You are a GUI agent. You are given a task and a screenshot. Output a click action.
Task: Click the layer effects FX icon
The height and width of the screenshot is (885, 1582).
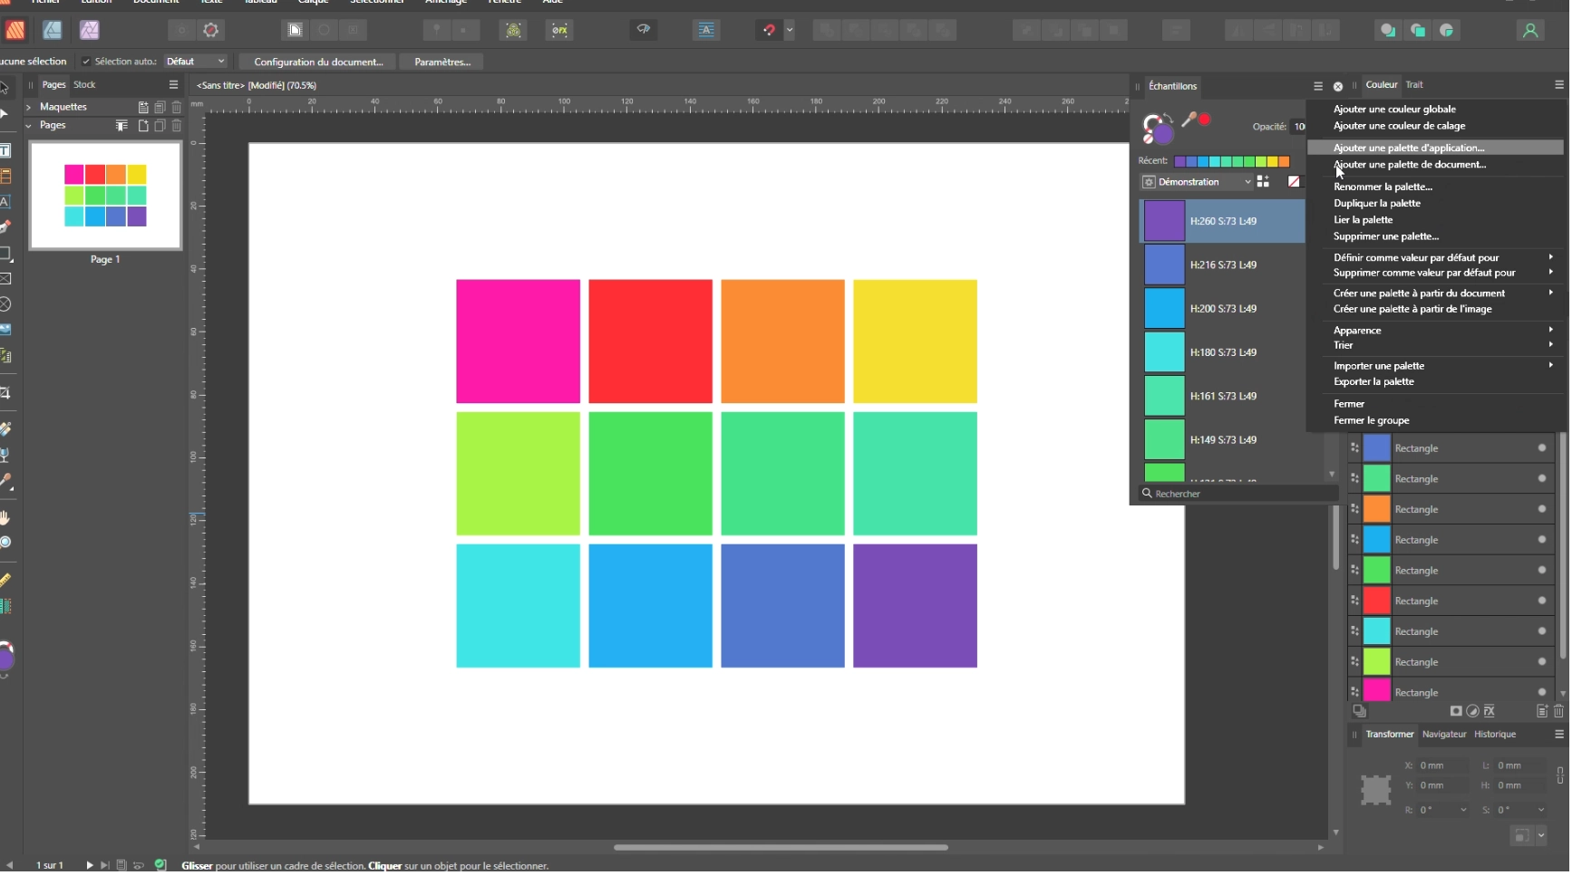(x=1490, y=711)
